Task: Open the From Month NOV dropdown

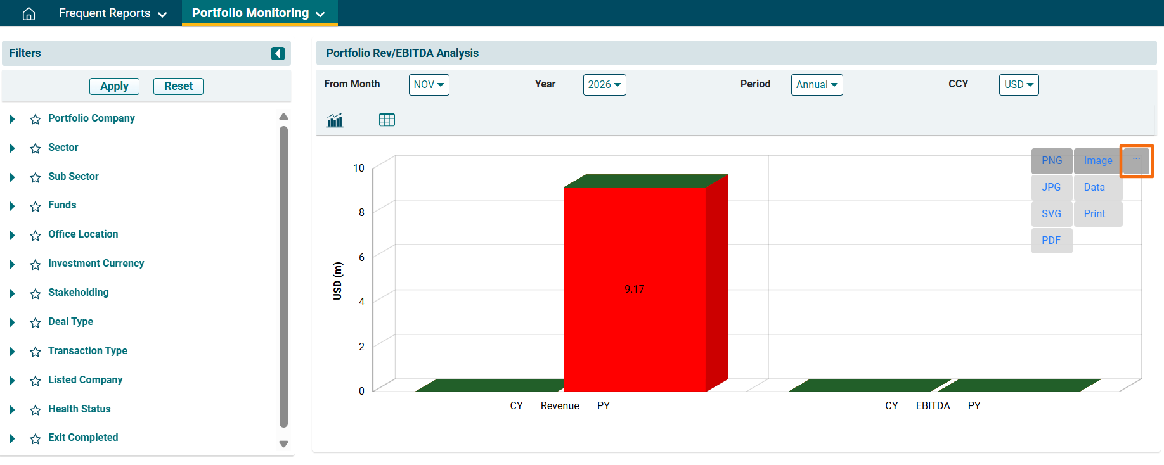Action: [429, 85]
